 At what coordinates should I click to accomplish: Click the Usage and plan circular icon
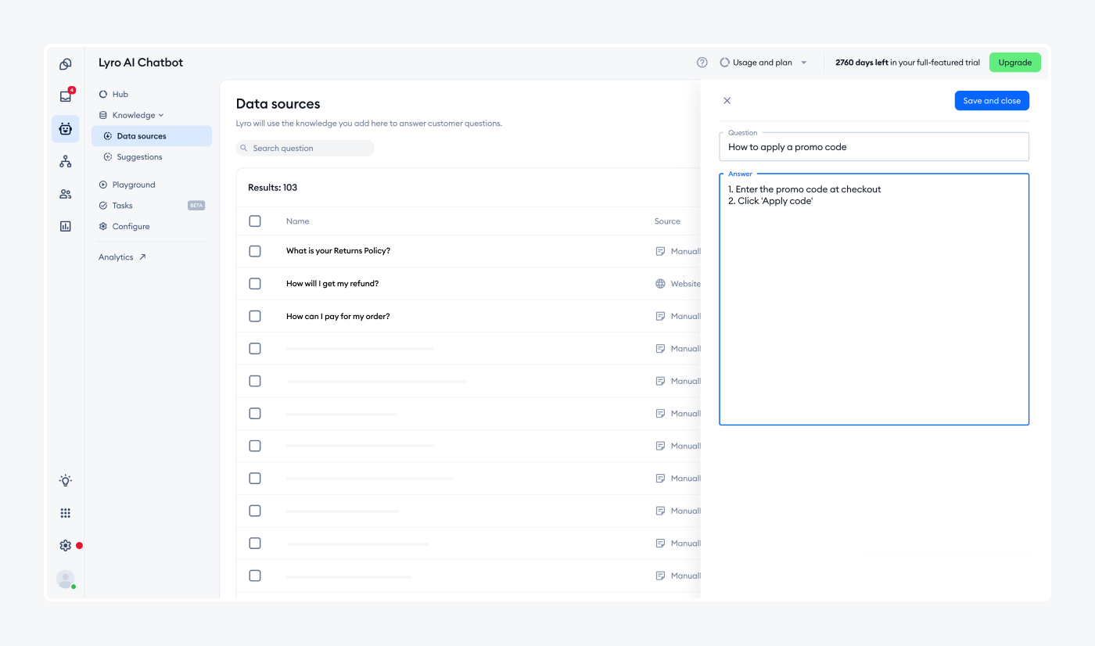coord(724,63)
